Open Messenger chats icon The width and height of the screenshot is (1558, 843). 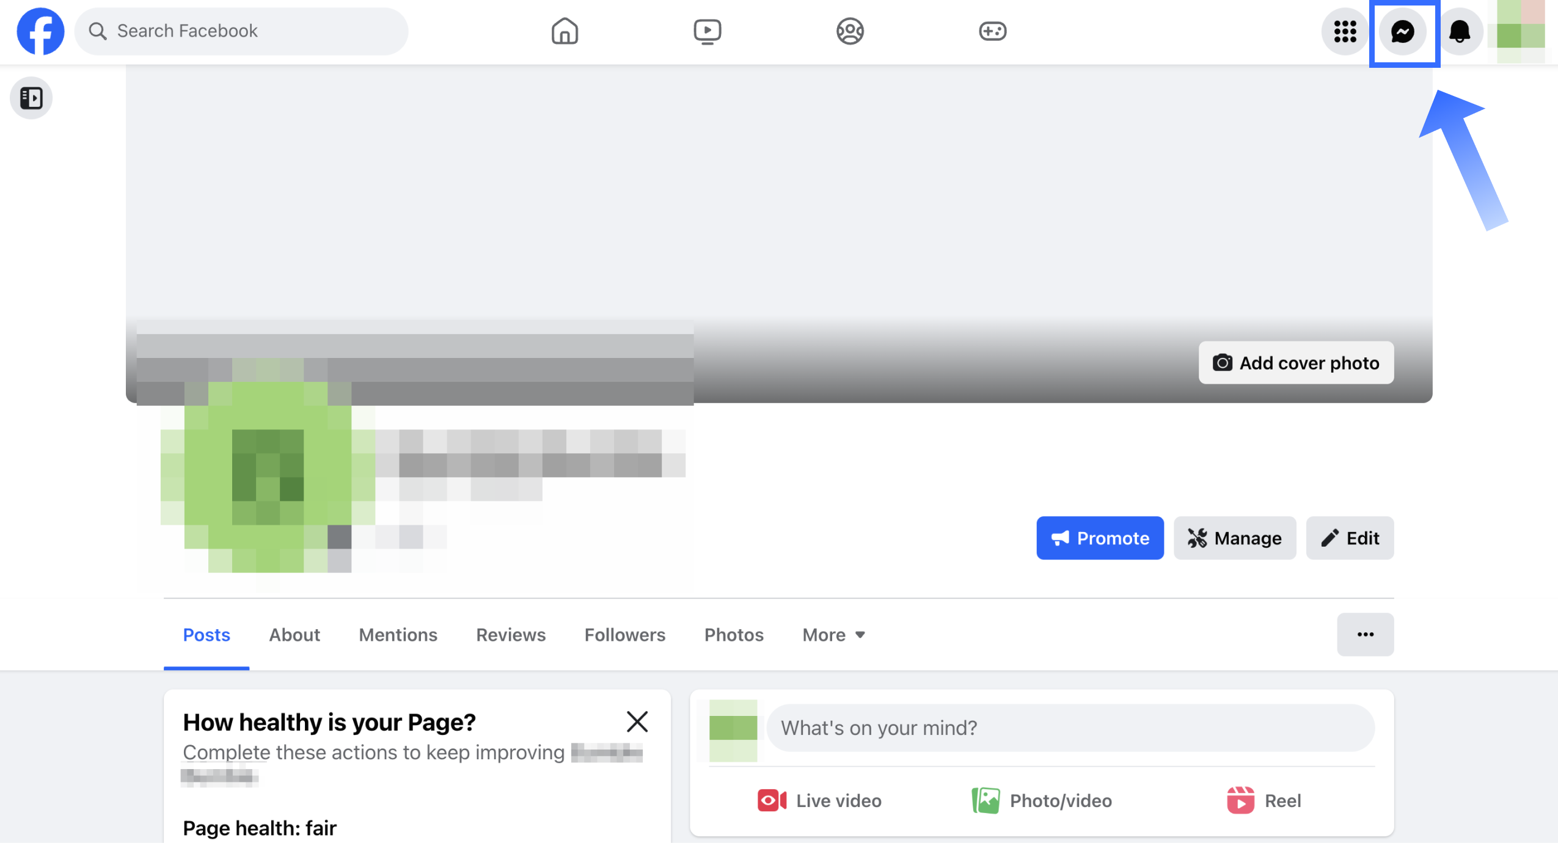pos(1403,31)
